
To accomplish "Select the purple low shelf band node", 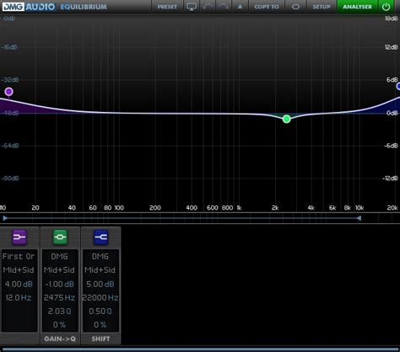I will click(9, 92).
